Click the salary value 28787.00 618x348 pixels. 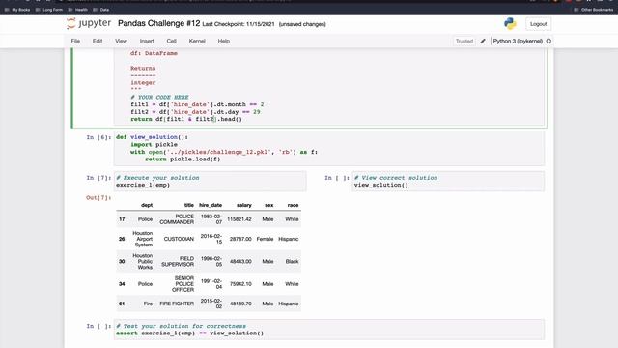coord(240,239)
